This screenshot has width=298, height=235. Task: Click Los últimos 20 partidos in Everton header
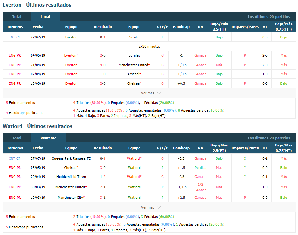pyautogui.click(x=269, y=17)
